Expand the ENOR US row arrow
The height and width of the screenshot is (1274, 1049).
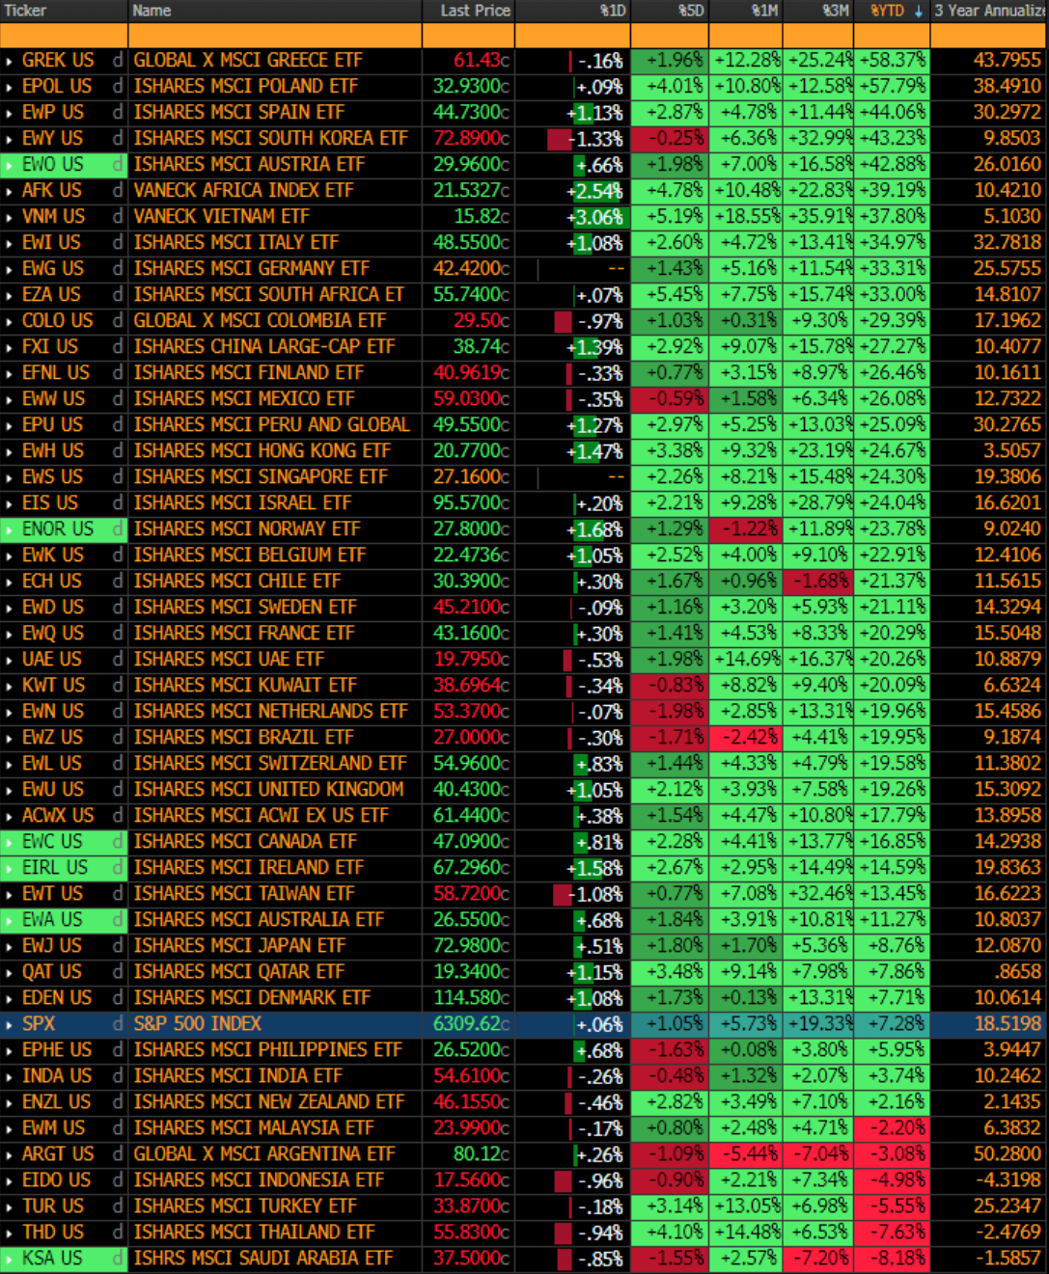[9, 529]
